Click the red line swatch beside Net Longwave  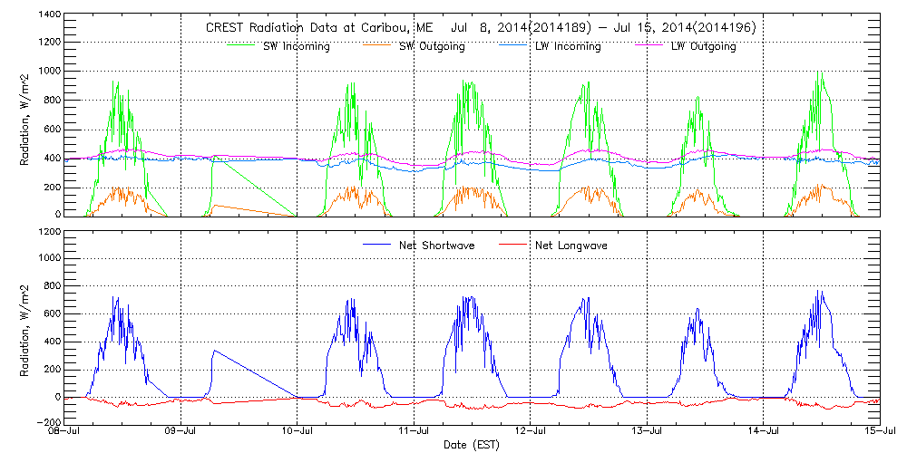pyautogui.click(x=512, y=246)
